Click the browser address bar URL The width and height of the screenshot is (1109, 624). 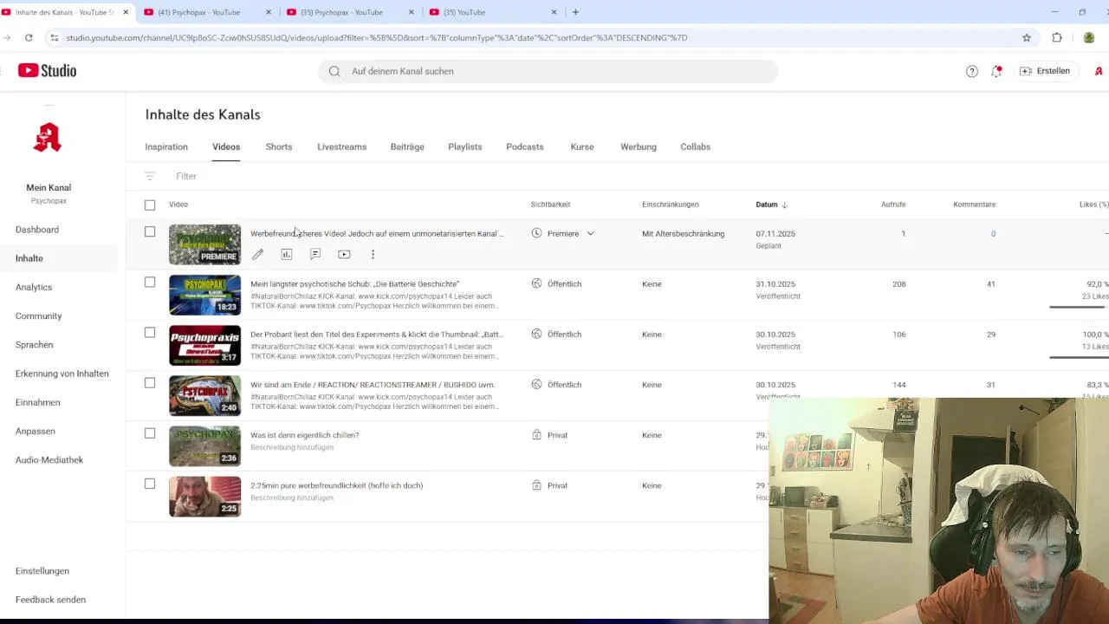tap(377, 38)
